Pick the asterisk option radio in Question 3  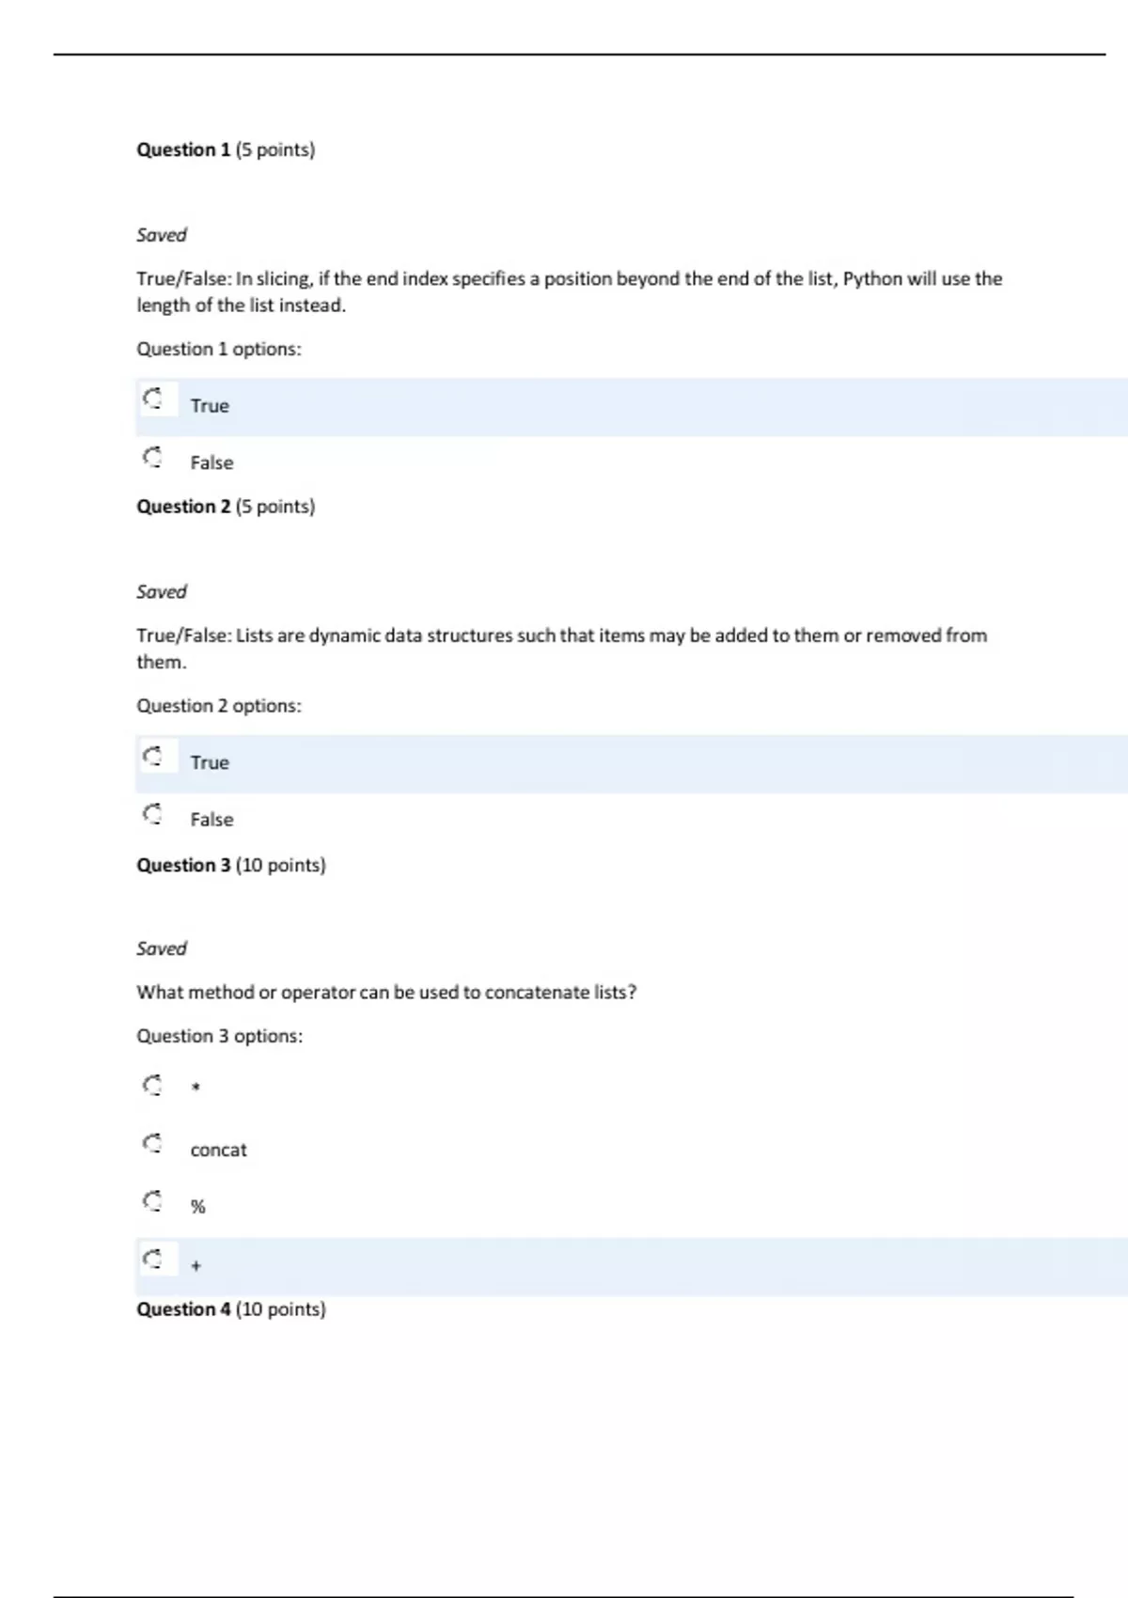coord(153,1085)
